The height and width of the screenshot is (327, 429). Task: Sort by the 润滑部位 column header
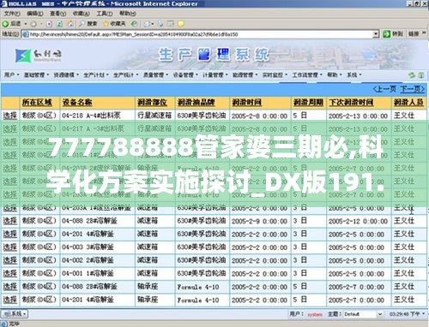(x=152, y=102)
